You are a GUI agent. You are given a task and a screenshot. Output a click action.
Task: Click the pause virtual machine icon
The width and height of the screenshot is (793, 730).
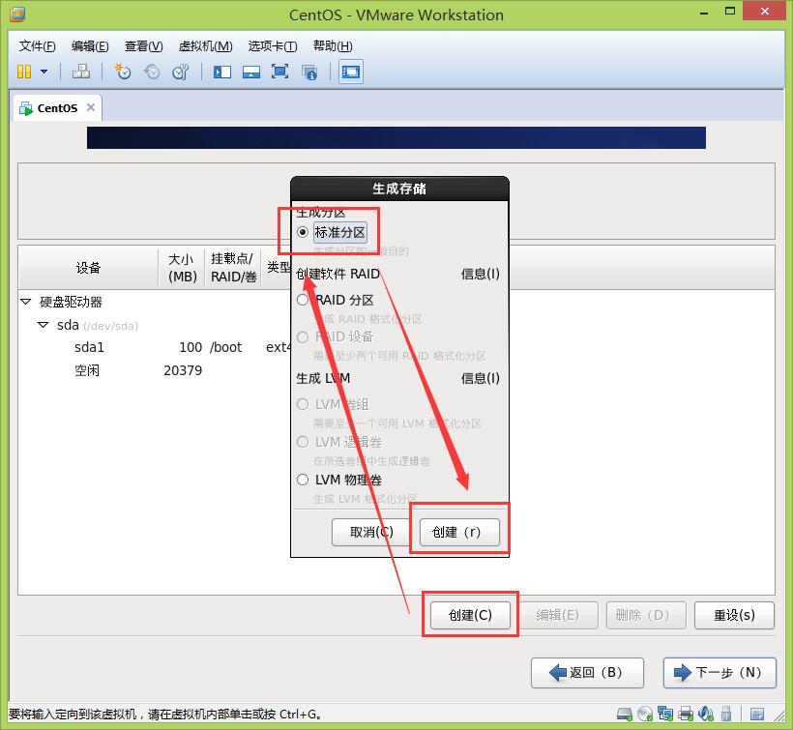click(24, 72)
